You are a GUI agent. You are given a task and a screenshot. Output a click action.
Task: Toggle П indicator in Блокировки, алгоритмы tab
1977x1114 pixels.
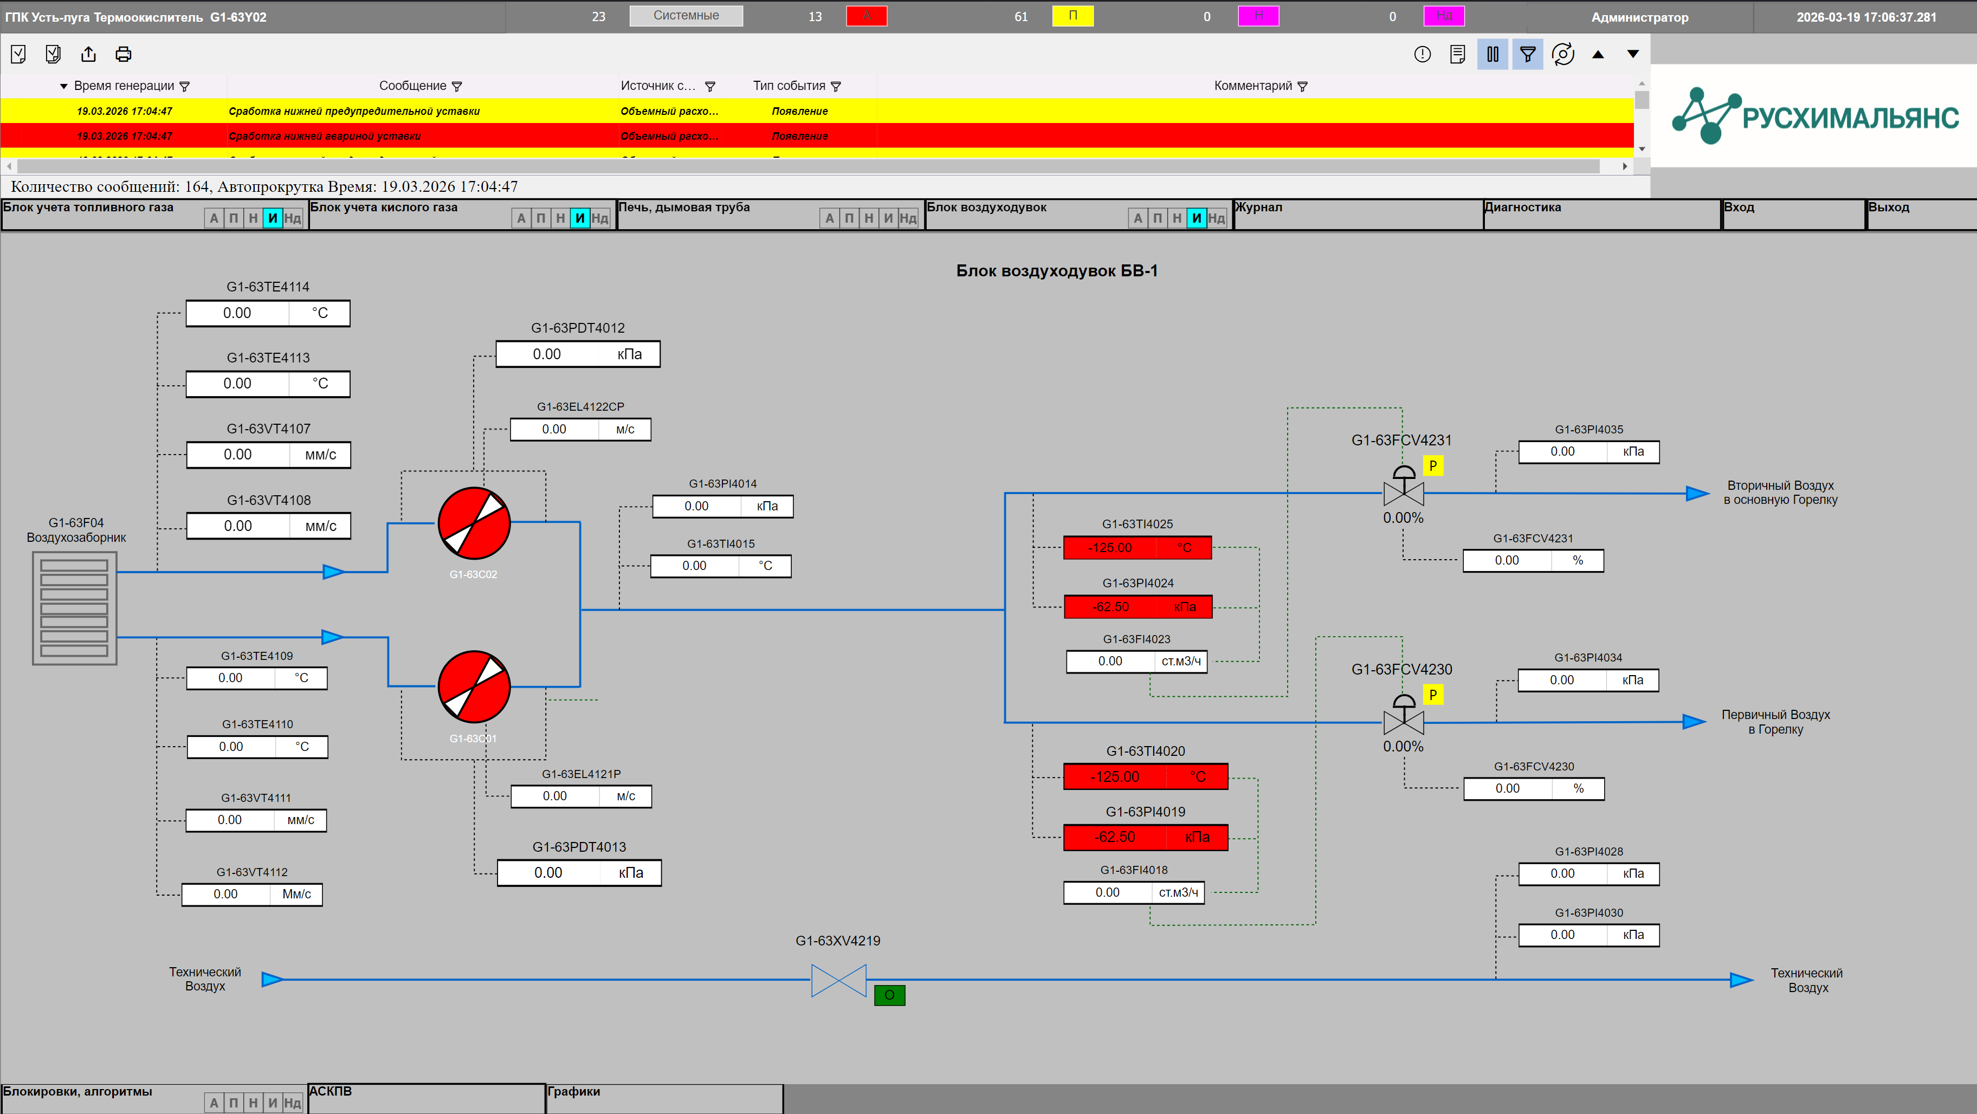tap(234, 1103)
